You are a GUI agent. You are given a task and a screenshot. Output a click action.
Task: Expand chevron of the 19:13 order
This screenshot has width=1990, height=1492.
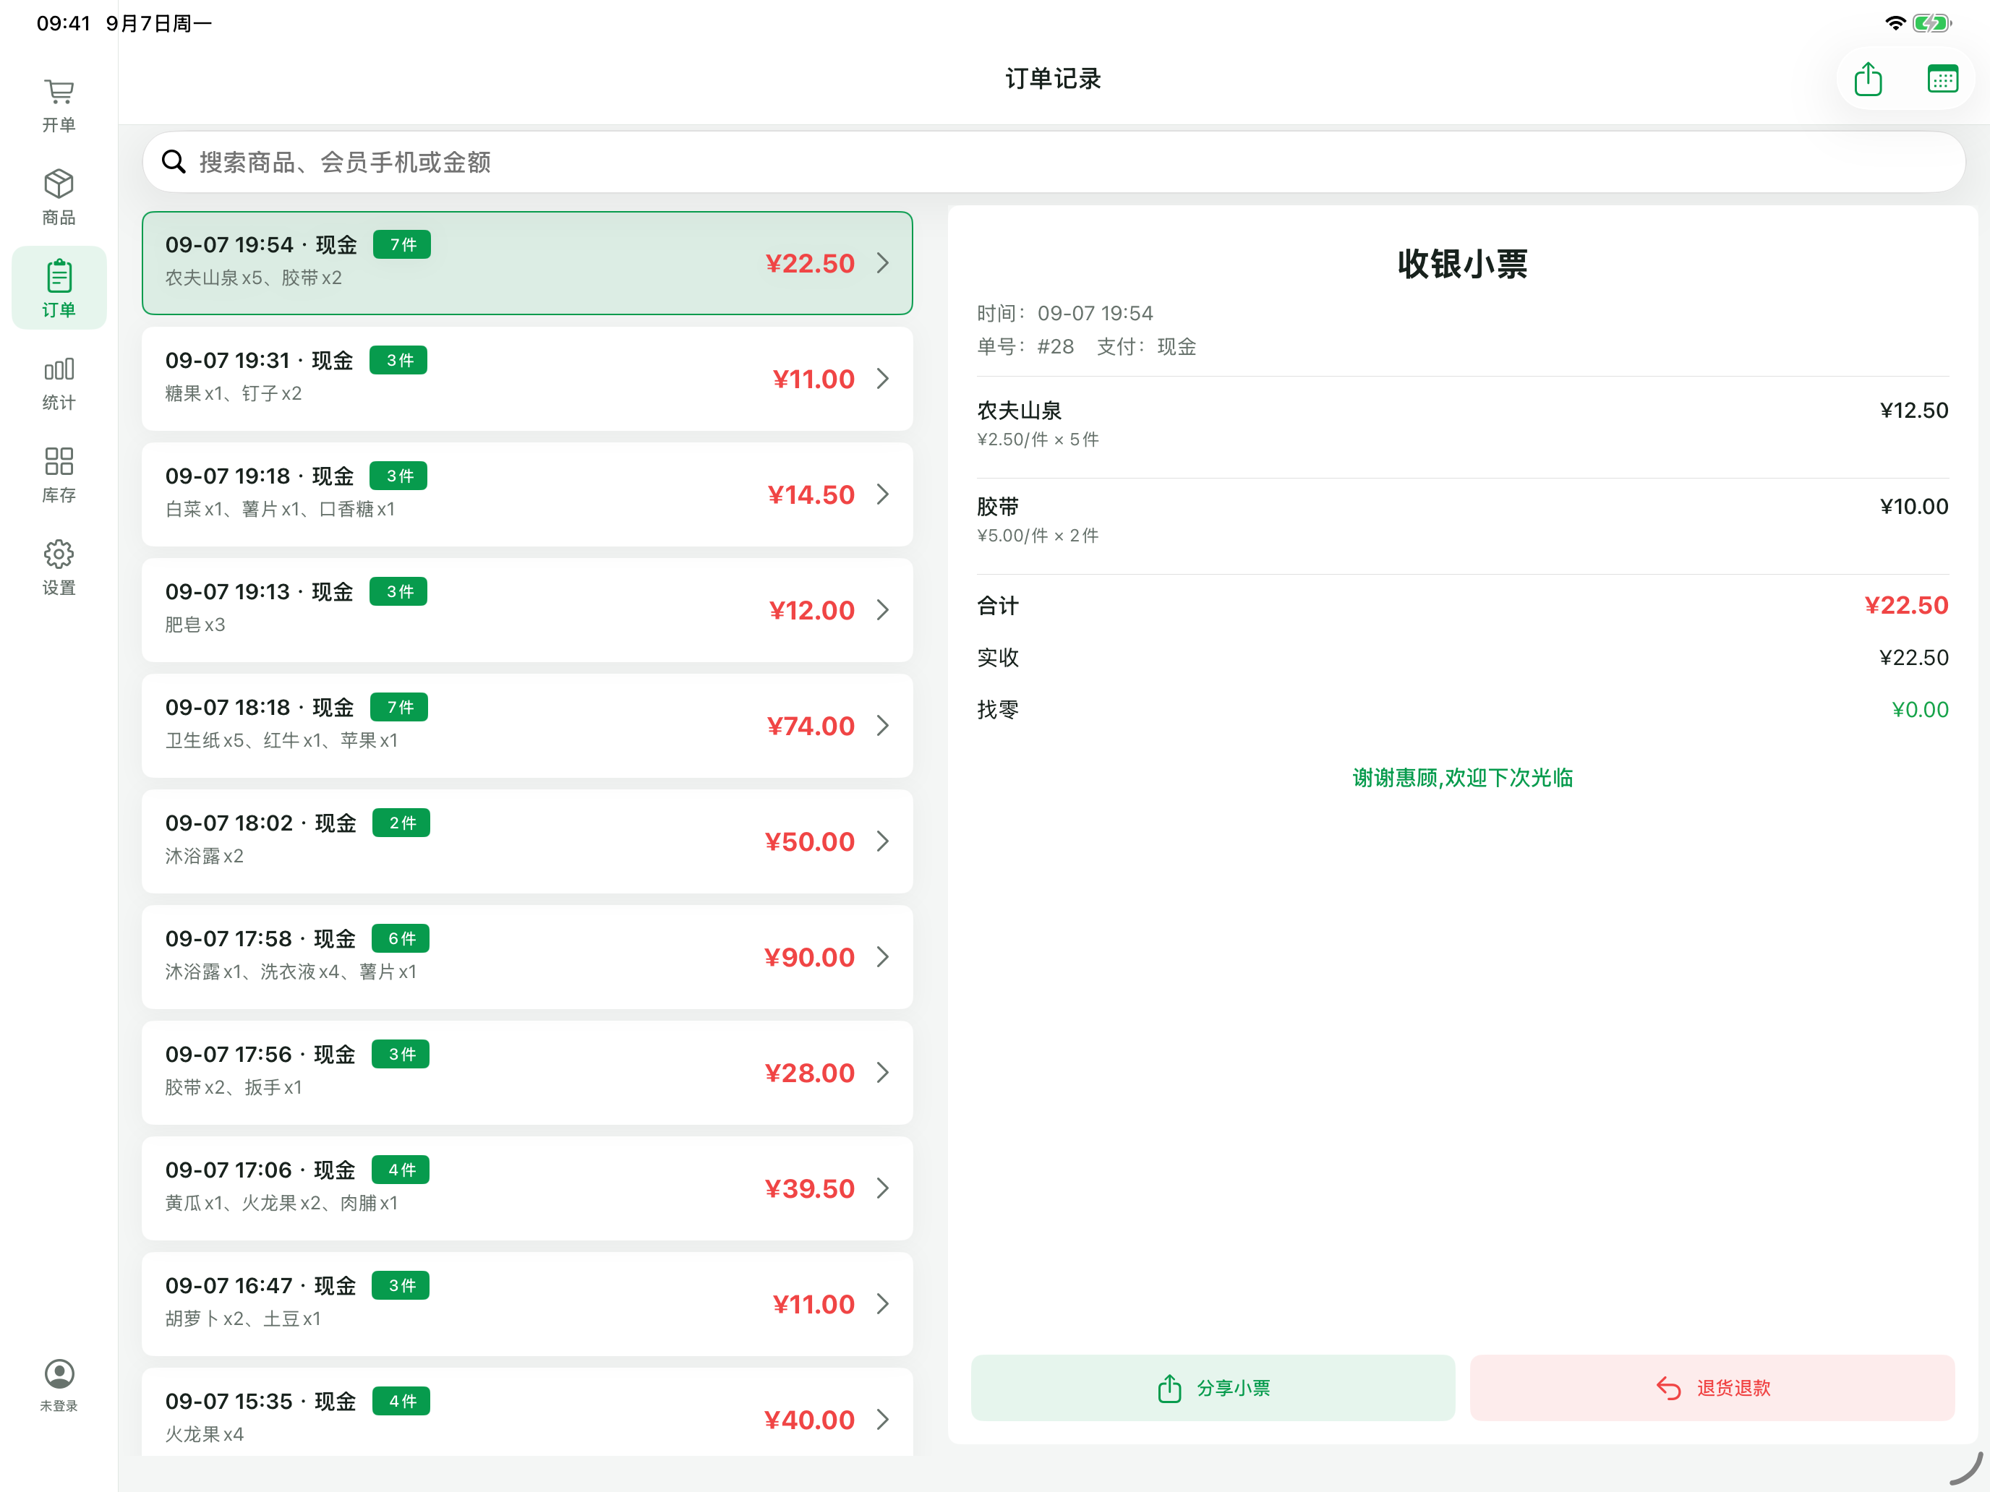coord(882,610)
